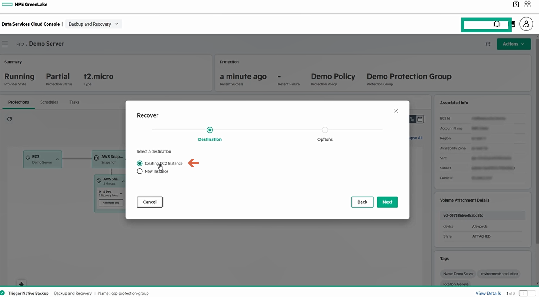This screenshot has height=297, width=539.
Task: Collapse the EC2 Demo Server node
Action: coord(57,159)
